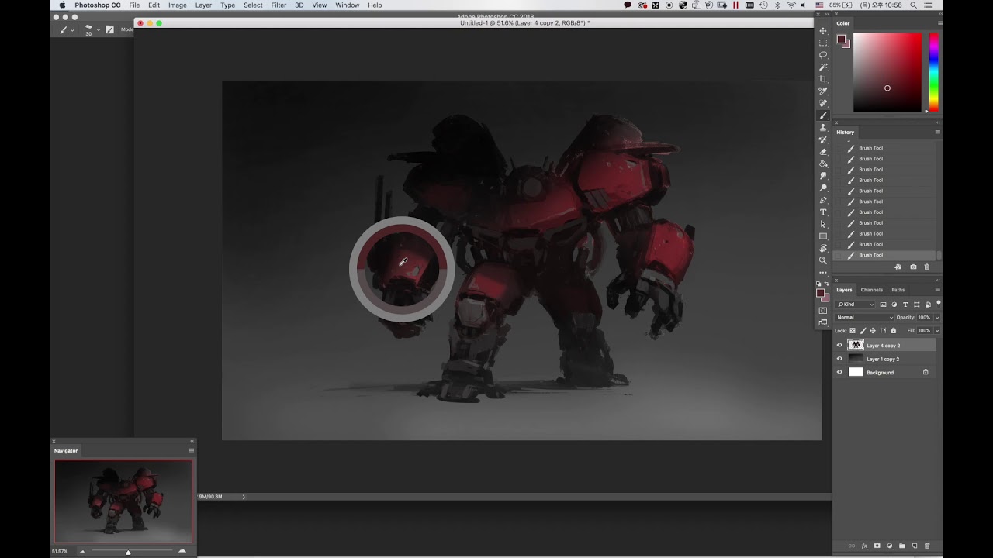This screenshot has height=558, width=993.
Task: Create a new layer group
Action: click(902, 546)
